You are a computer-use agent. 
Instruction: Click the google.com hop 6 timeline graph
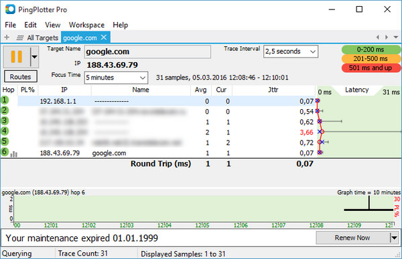point(204,209)
